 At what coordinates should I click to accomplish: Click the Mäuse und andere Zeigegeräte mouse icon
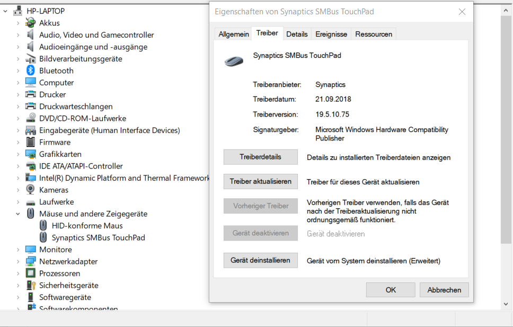[30, 214]
